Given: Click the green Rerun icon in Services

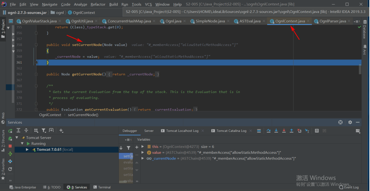Looking at the screenshot, I should pyautogui.click(x=10, y=131).
